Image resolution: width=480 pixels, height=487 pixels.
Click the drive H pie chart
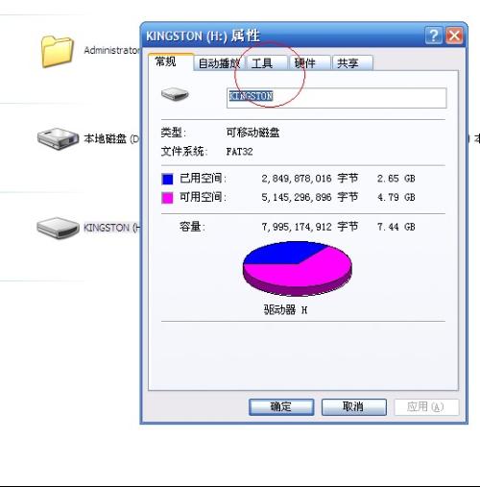click(298, 268)
